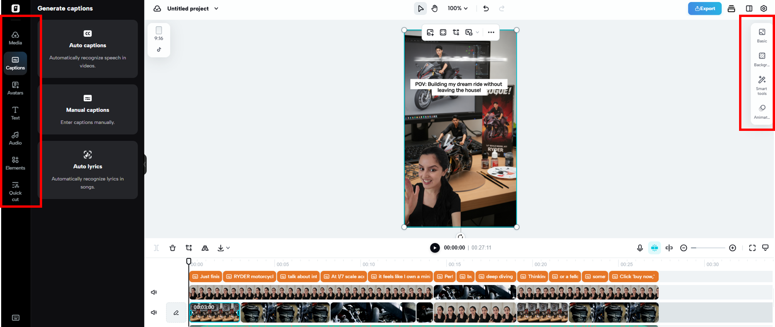Switch to the Captions sidebar tab

15,63
